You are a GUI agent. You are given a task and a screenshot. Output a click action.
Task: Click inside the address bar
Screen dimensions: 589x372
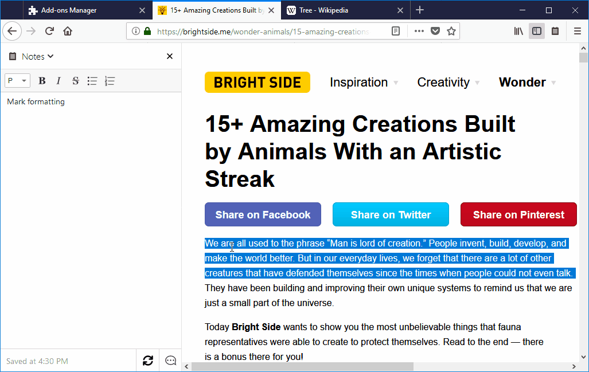(x=258, y=31)
